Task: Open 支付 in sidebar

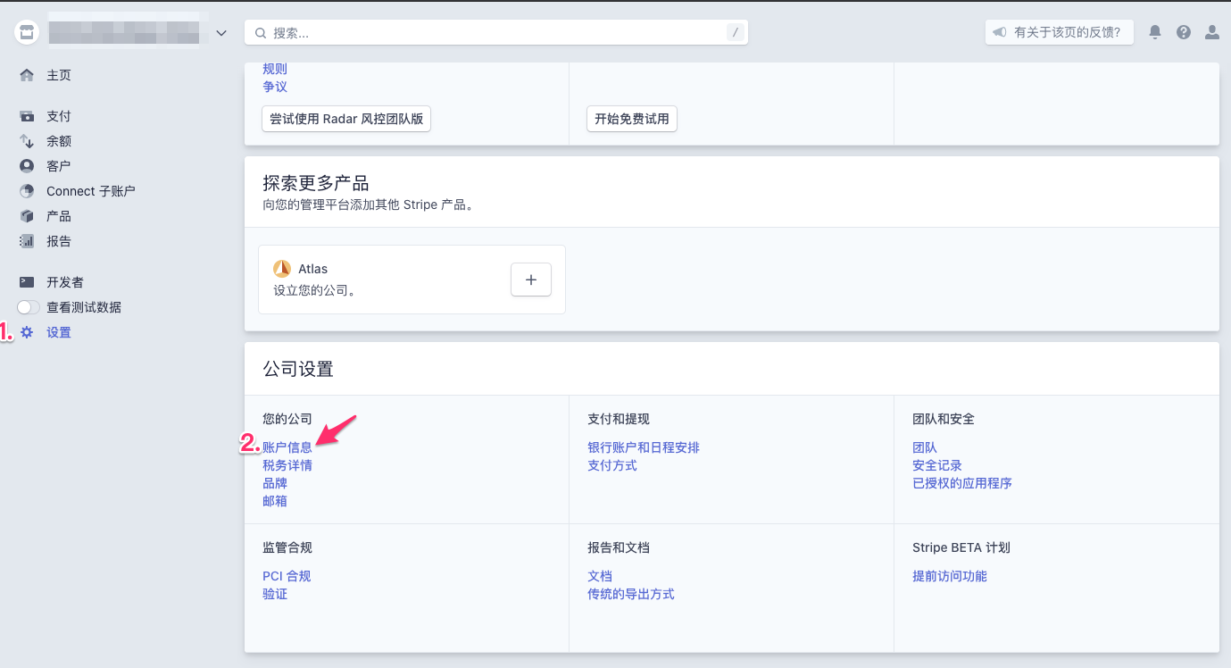Action: point(59,116)
